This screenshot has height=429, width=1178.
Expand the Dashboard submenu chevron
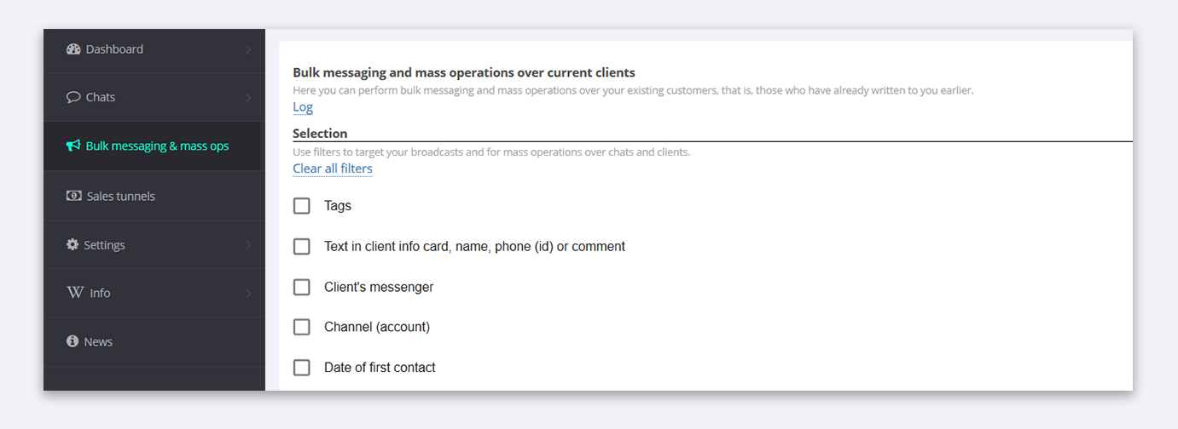pyautogui.click(x=248, y=49)
